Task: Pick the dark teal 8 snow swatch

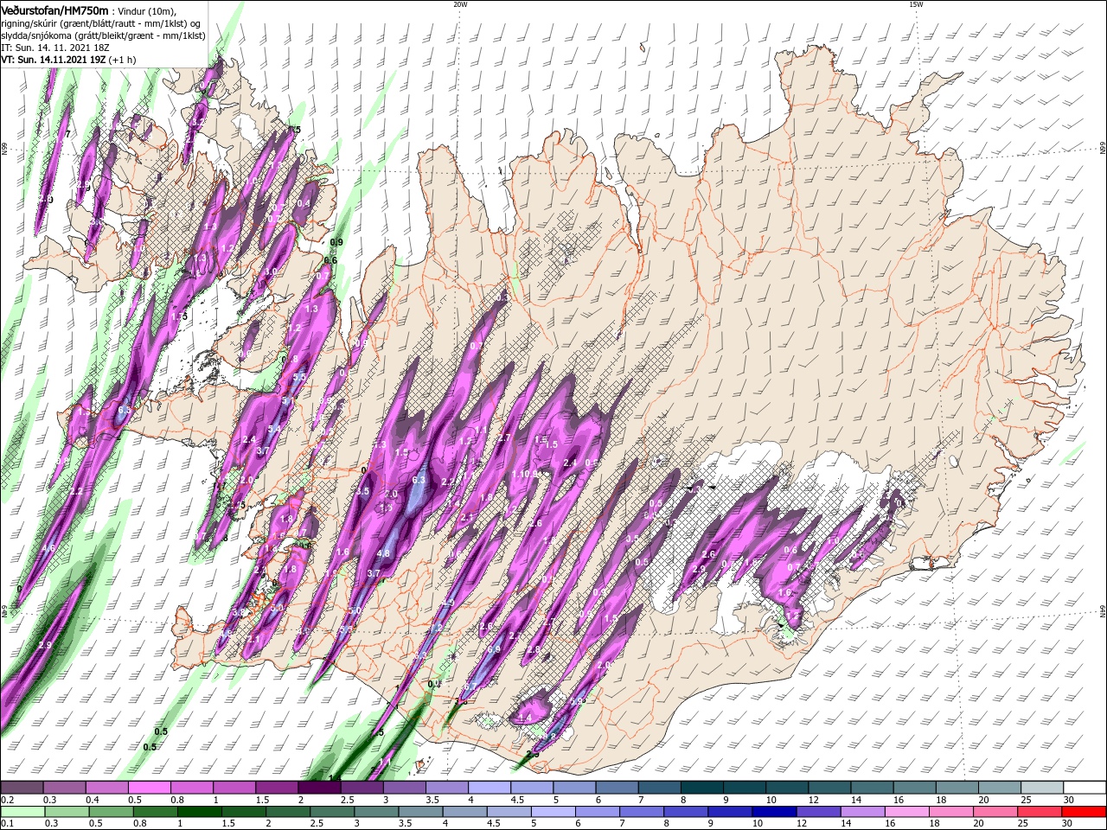Action: (x=702, y=788)
